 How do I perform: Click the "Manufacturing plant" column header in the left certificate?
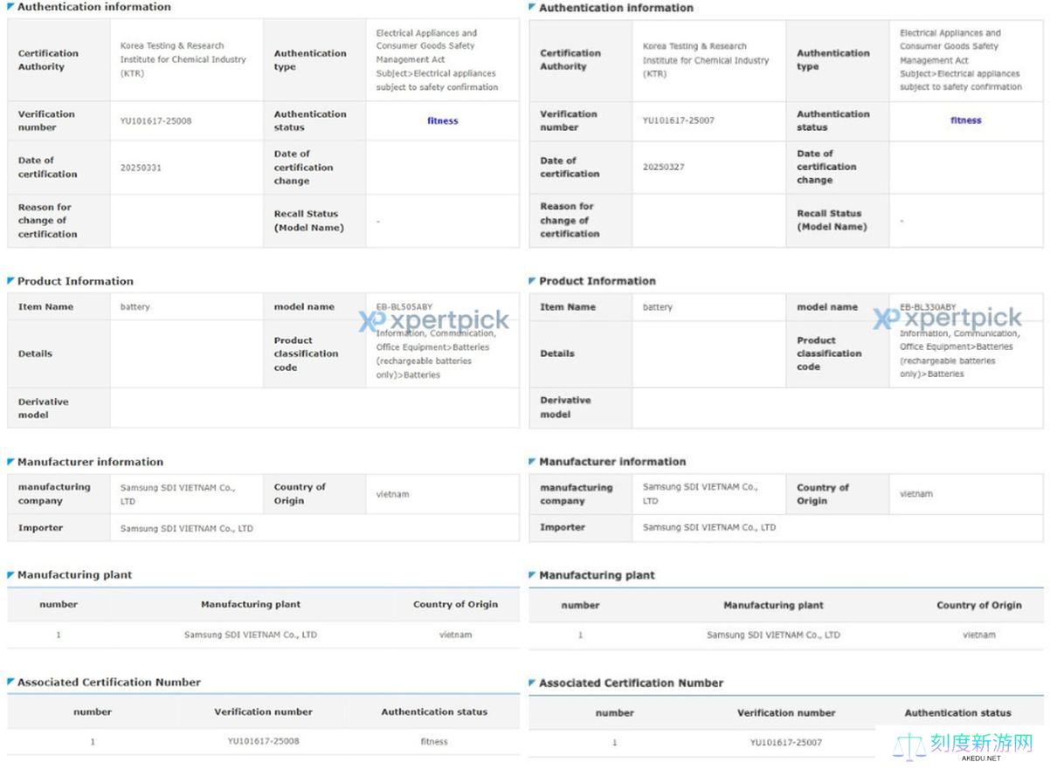(251, 605)
